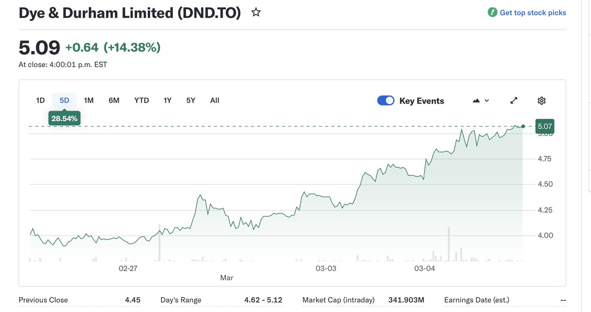Image resolution: width=591 pixels, height=312 pixels.
Task: Choose the 5Y chart range
Action: (x=191, y=100)
